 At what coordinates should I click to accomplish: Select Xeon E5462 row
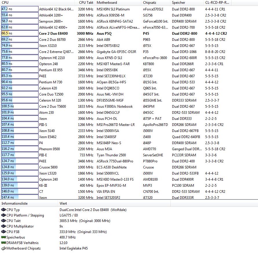pos(115,137)
